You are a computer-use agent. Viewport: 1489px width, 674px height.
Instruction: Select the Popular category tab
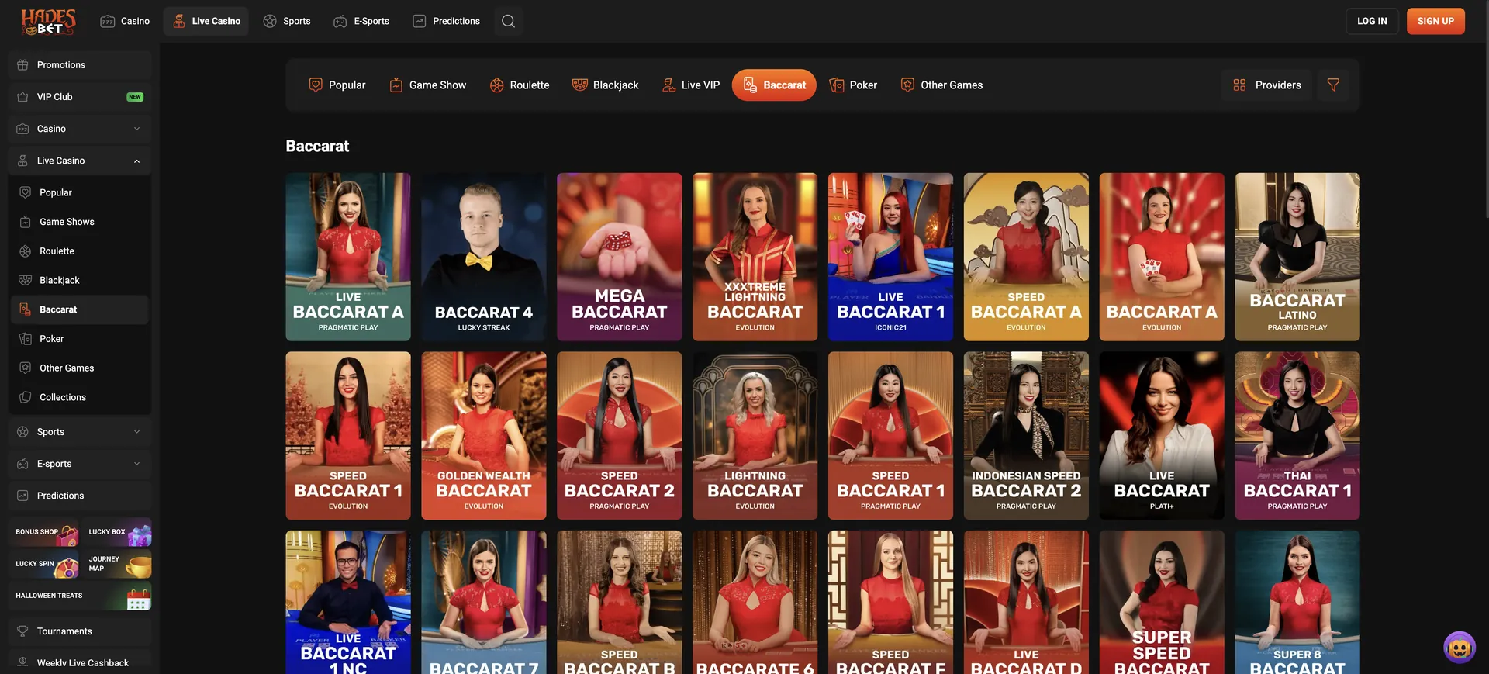(x=337, y=85)
